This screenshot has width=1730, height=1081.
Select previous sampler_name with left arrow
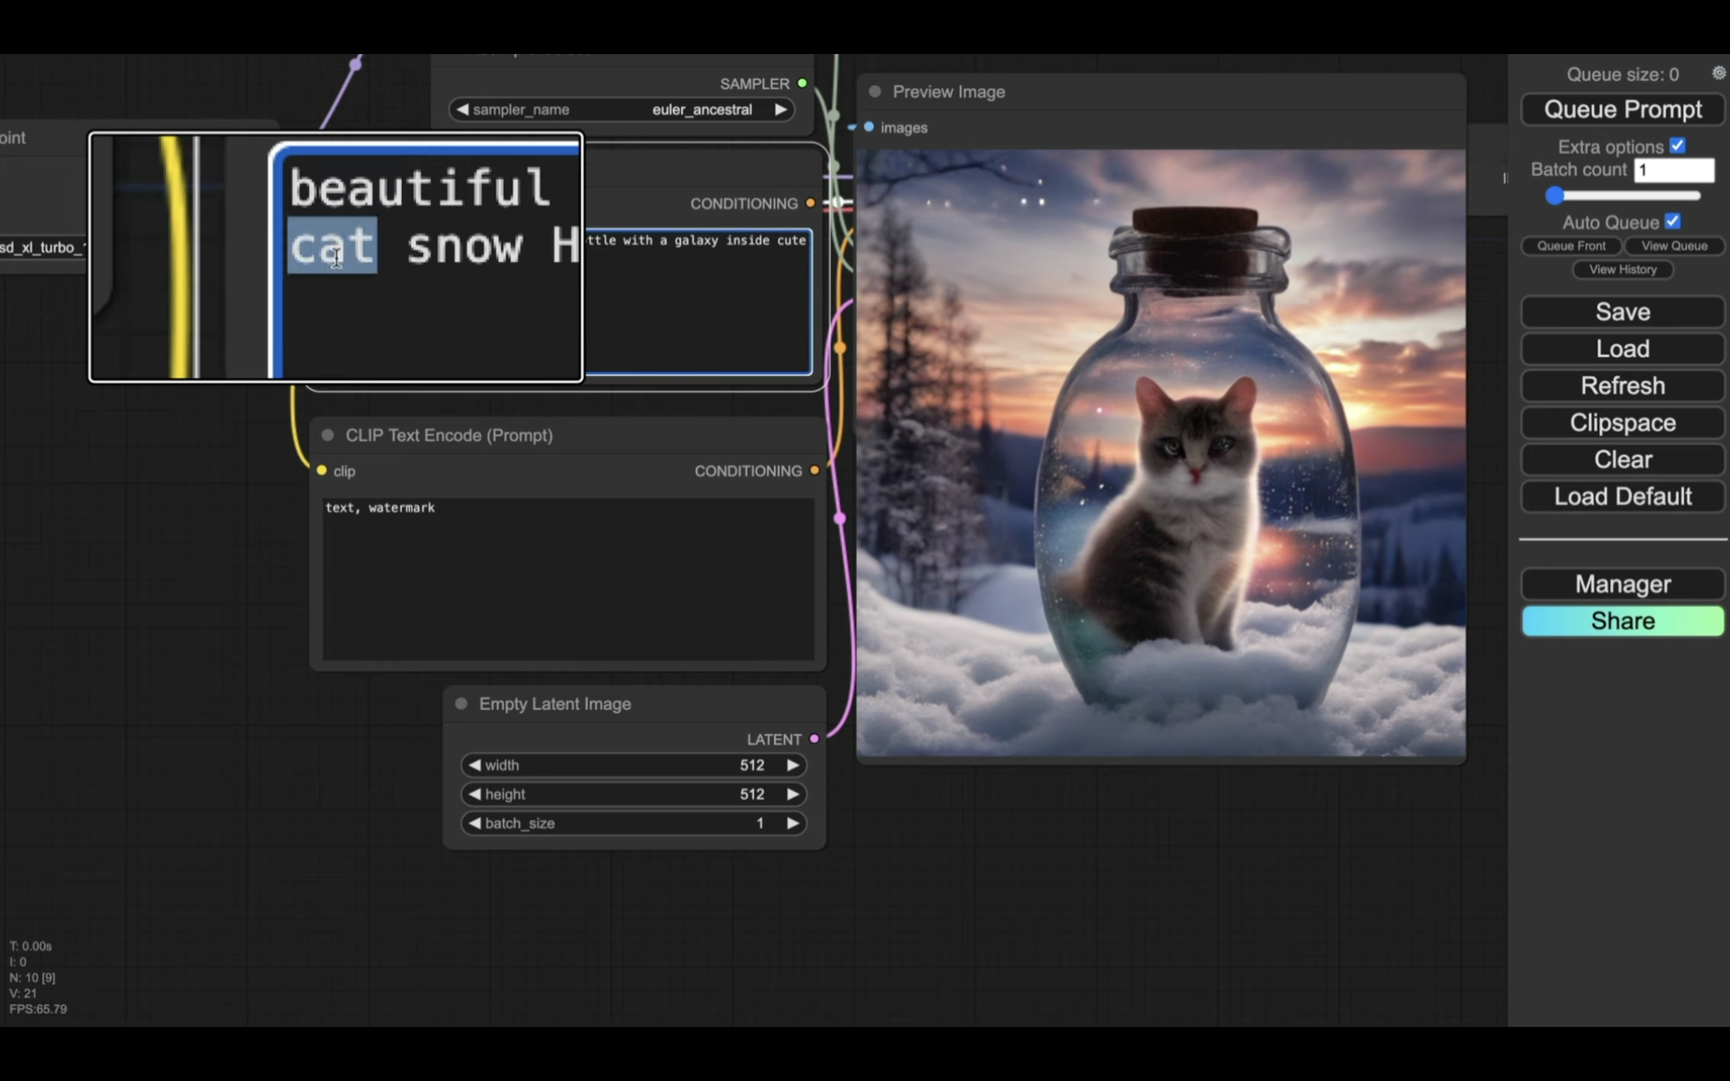463,109
